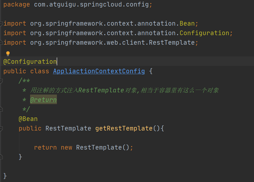Click the class closing brace at bottom
Image resolution: width=254 pixels, height=182 pixels.
5,176
